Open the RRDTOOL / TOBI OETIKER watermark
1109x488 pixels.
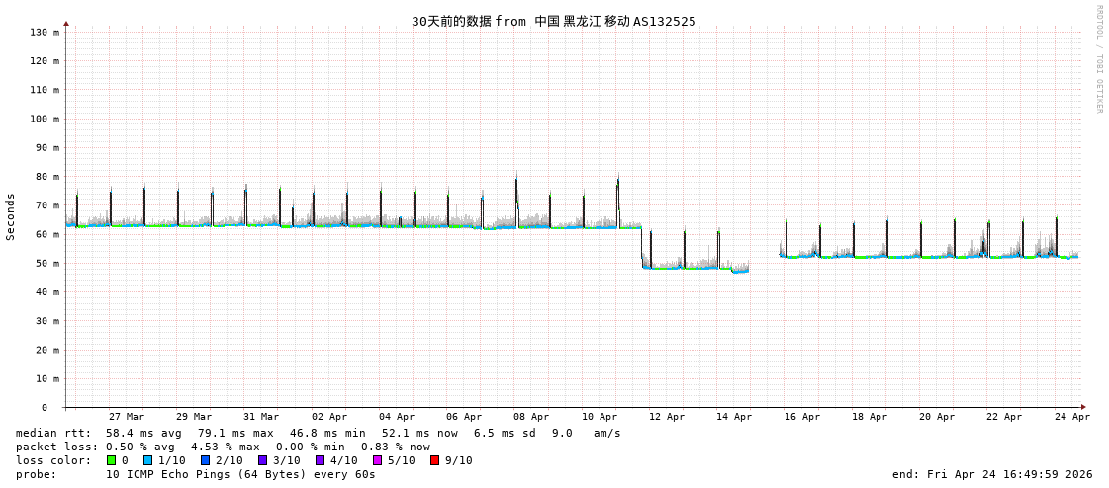[1098, 59]
